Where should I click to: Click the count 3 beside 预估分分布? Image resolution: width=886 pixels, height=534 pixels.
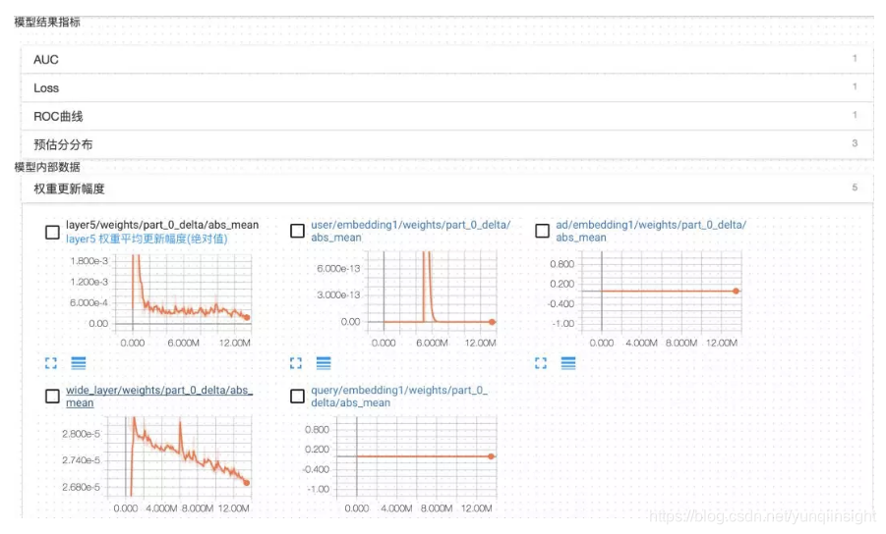tap(855, 143)
